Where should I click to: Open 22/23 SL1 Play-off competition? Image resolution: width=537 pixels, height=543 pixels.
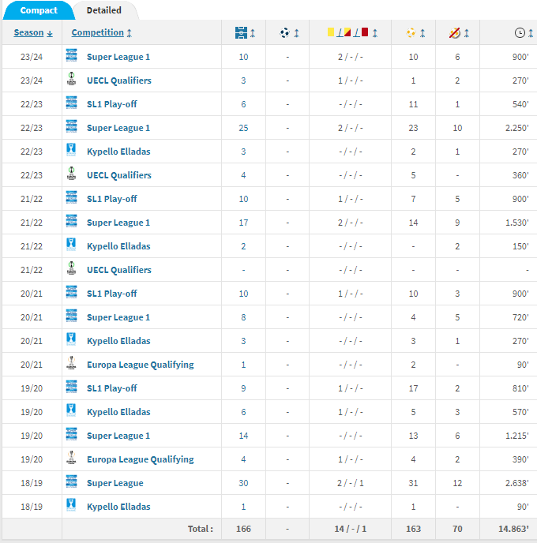click(x=111, y=104)
